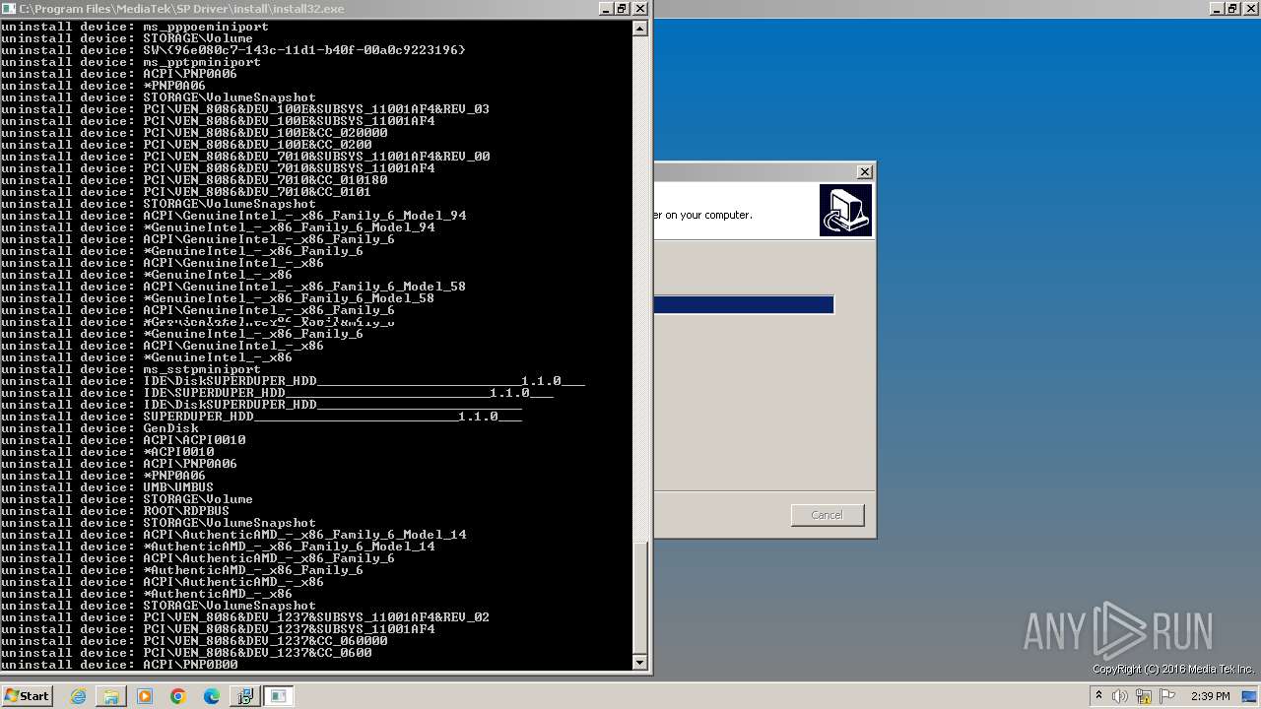Switch to the installer setup taskbar item

[244, 696]
